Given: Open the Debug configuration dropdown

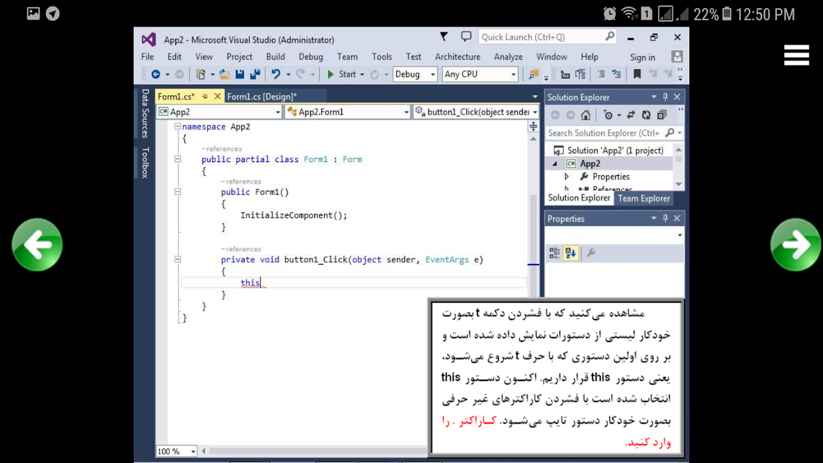Looking at the screenshot, I should pyautogui.click(x=415, y=74).
